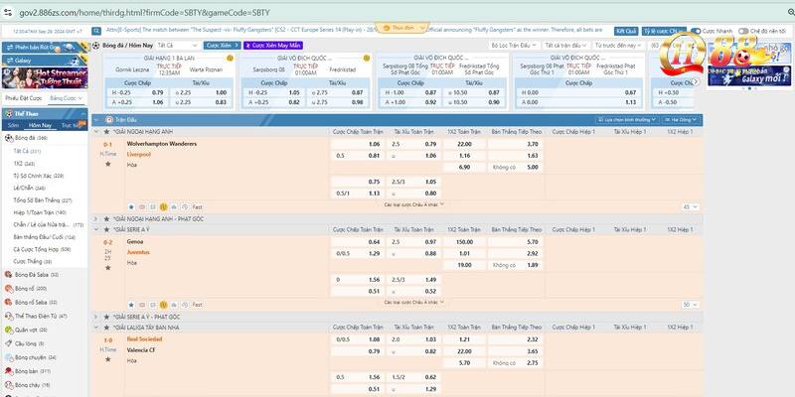Open the Tất cả trận đấu dropdown

pyautogui.click(x=564, y=46)
